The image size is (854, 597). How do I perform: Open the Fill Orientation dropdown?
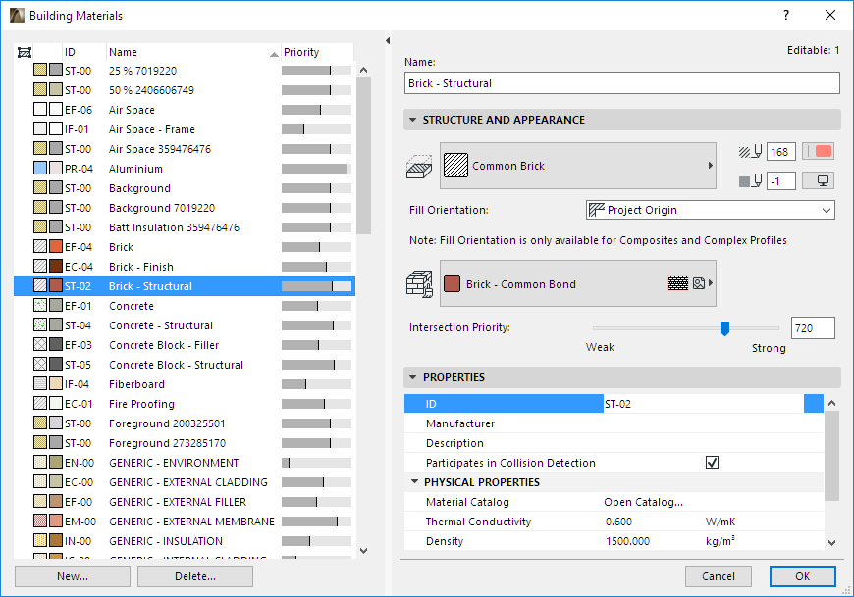pos(709,209)
